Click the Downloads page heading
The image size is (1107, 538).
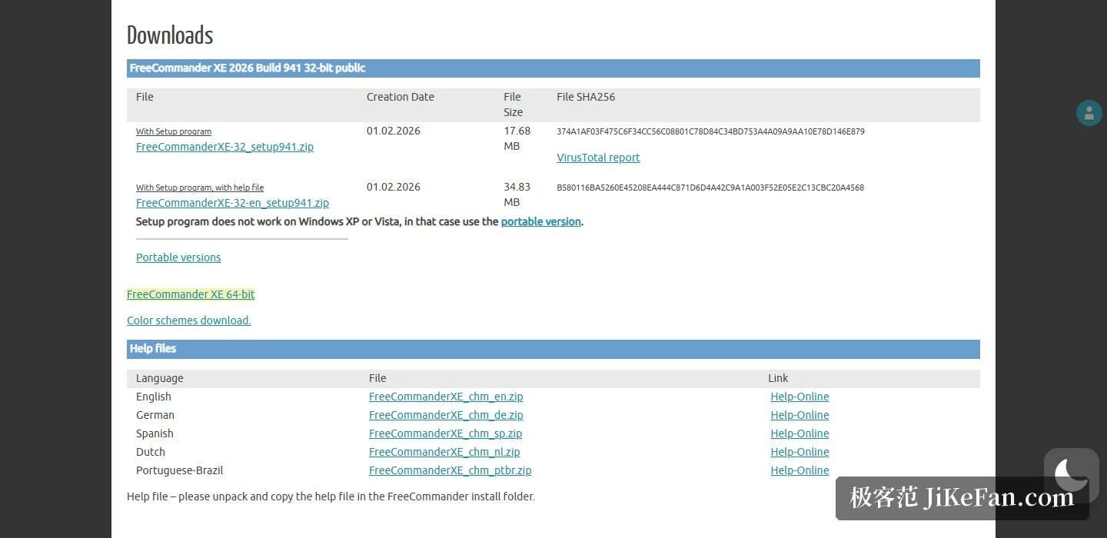(x=170, y=35)
